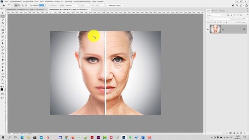This screenshot has width=249, height=140.
Task: Open the Edit menu
Action: [x=16, y=2]
